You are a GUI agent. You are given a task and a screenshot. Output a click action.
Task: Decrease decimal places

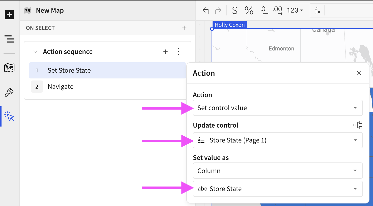click(264, 10)
